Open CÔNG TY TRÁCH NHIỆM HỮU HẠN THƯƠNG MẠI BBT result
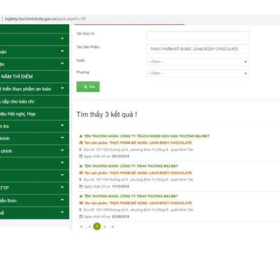Screen dimensions: 280x280 pos(146,136)
